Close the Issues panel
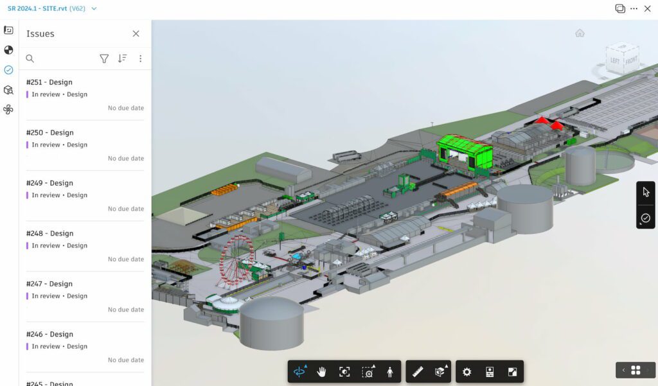The width and height of the screenshot is (658, 386). click(136, 33)
